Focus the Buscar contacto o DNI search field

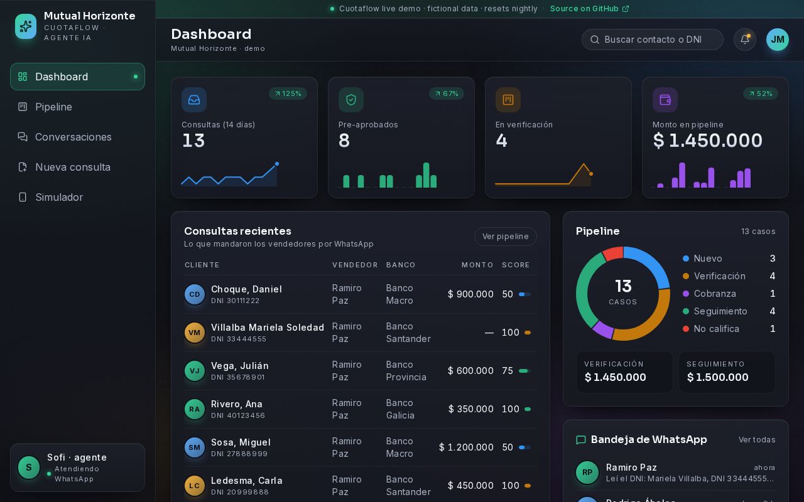pos(653,40)
